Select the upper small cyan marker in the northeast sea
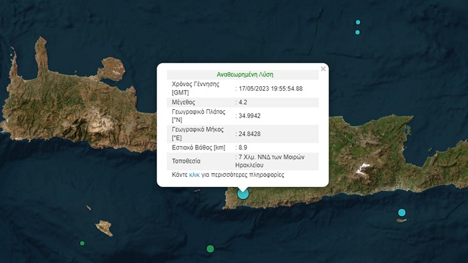This screenshot has width=468, height=263. tap(357, 22)
